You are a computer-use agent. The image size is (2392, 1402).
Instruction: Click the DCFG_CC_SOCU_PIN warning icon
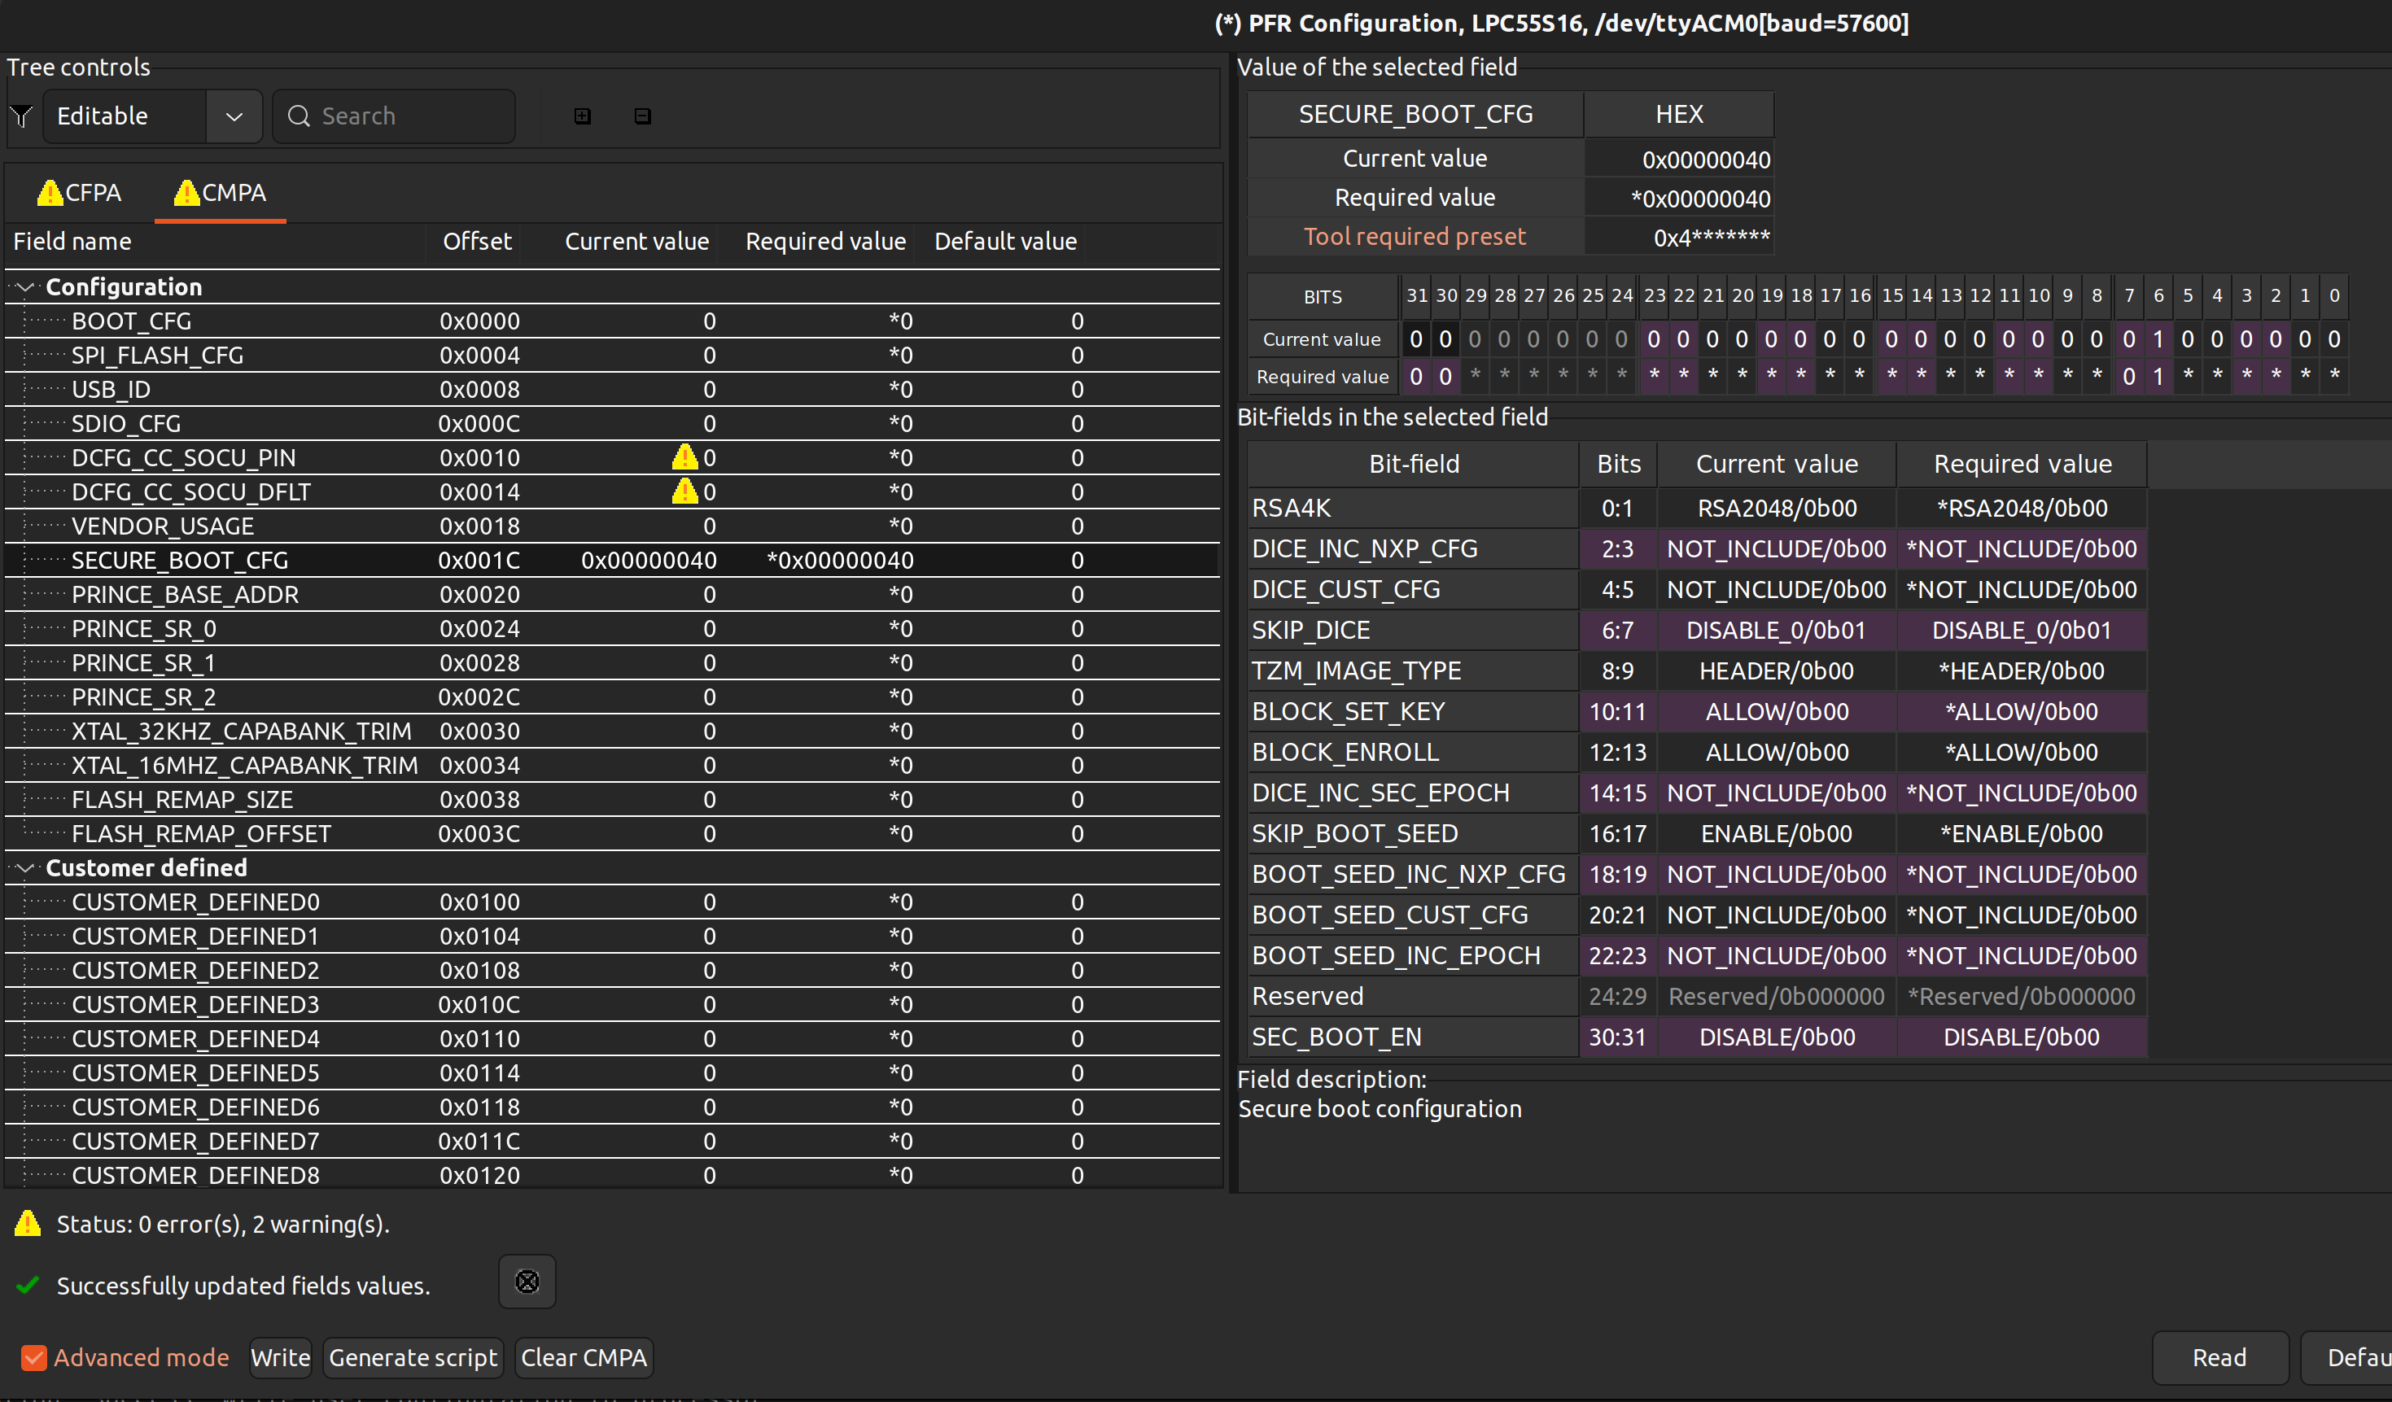684,457
